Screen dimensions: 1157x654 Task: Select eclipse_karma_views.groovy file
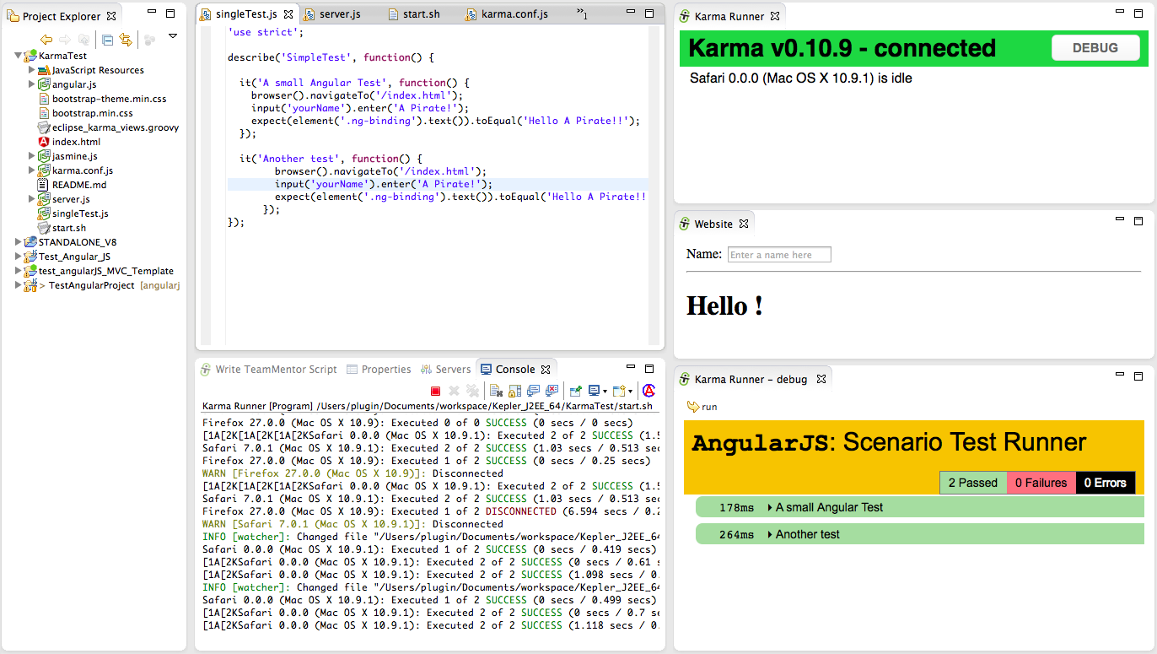click(115, 127)
